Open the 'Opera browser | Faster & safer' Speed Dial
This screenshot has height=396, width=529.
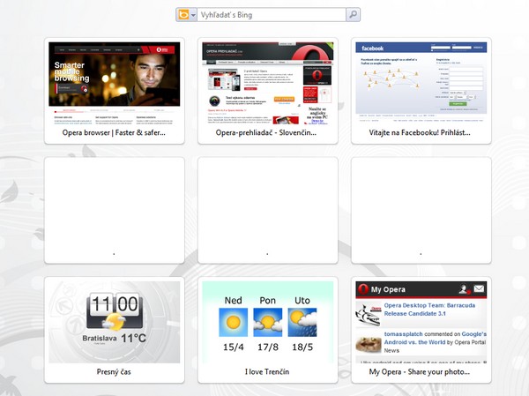(x=115, y=91)
